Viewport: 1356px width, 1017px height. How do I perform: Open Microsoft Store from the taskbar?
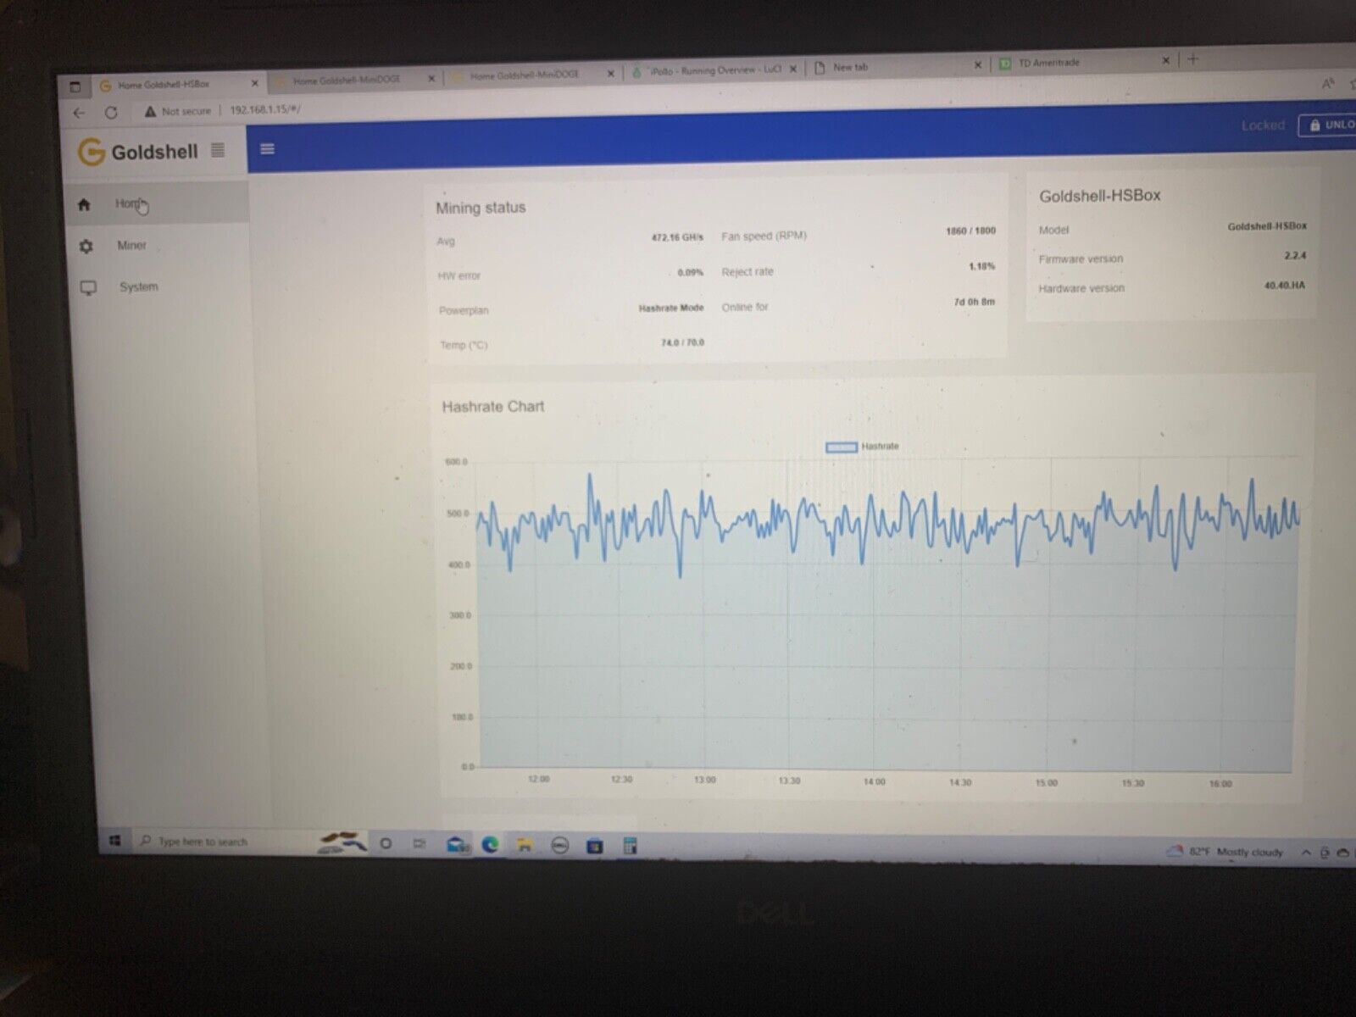[595, 845]
